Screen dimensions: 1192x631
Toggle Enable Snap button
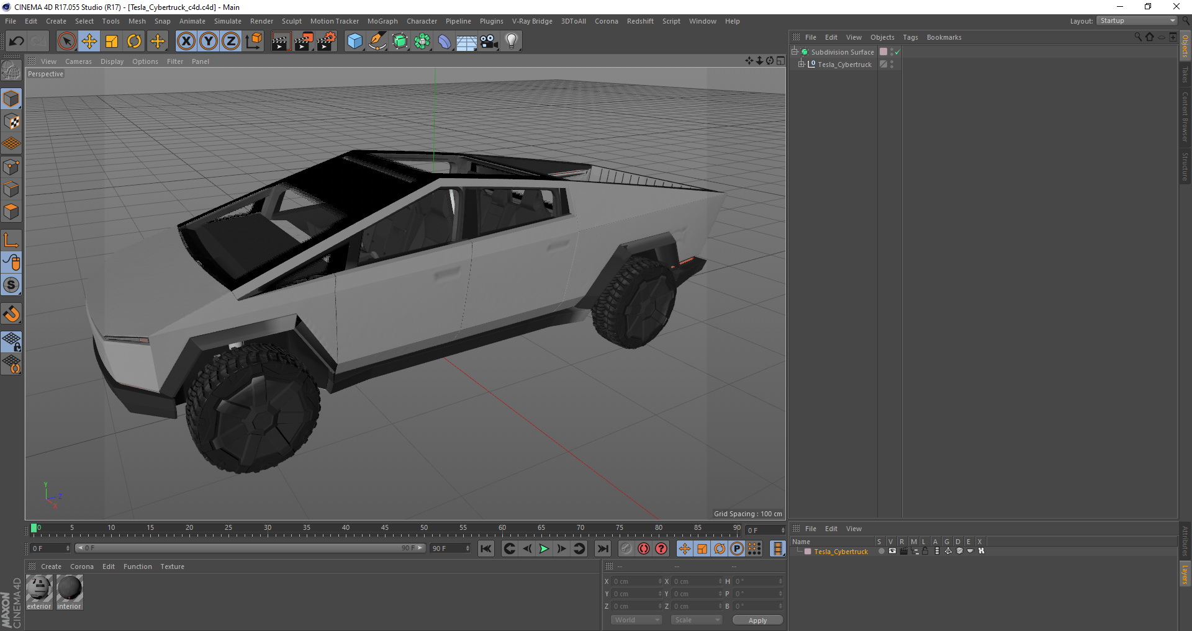click(x=11, y=314)
